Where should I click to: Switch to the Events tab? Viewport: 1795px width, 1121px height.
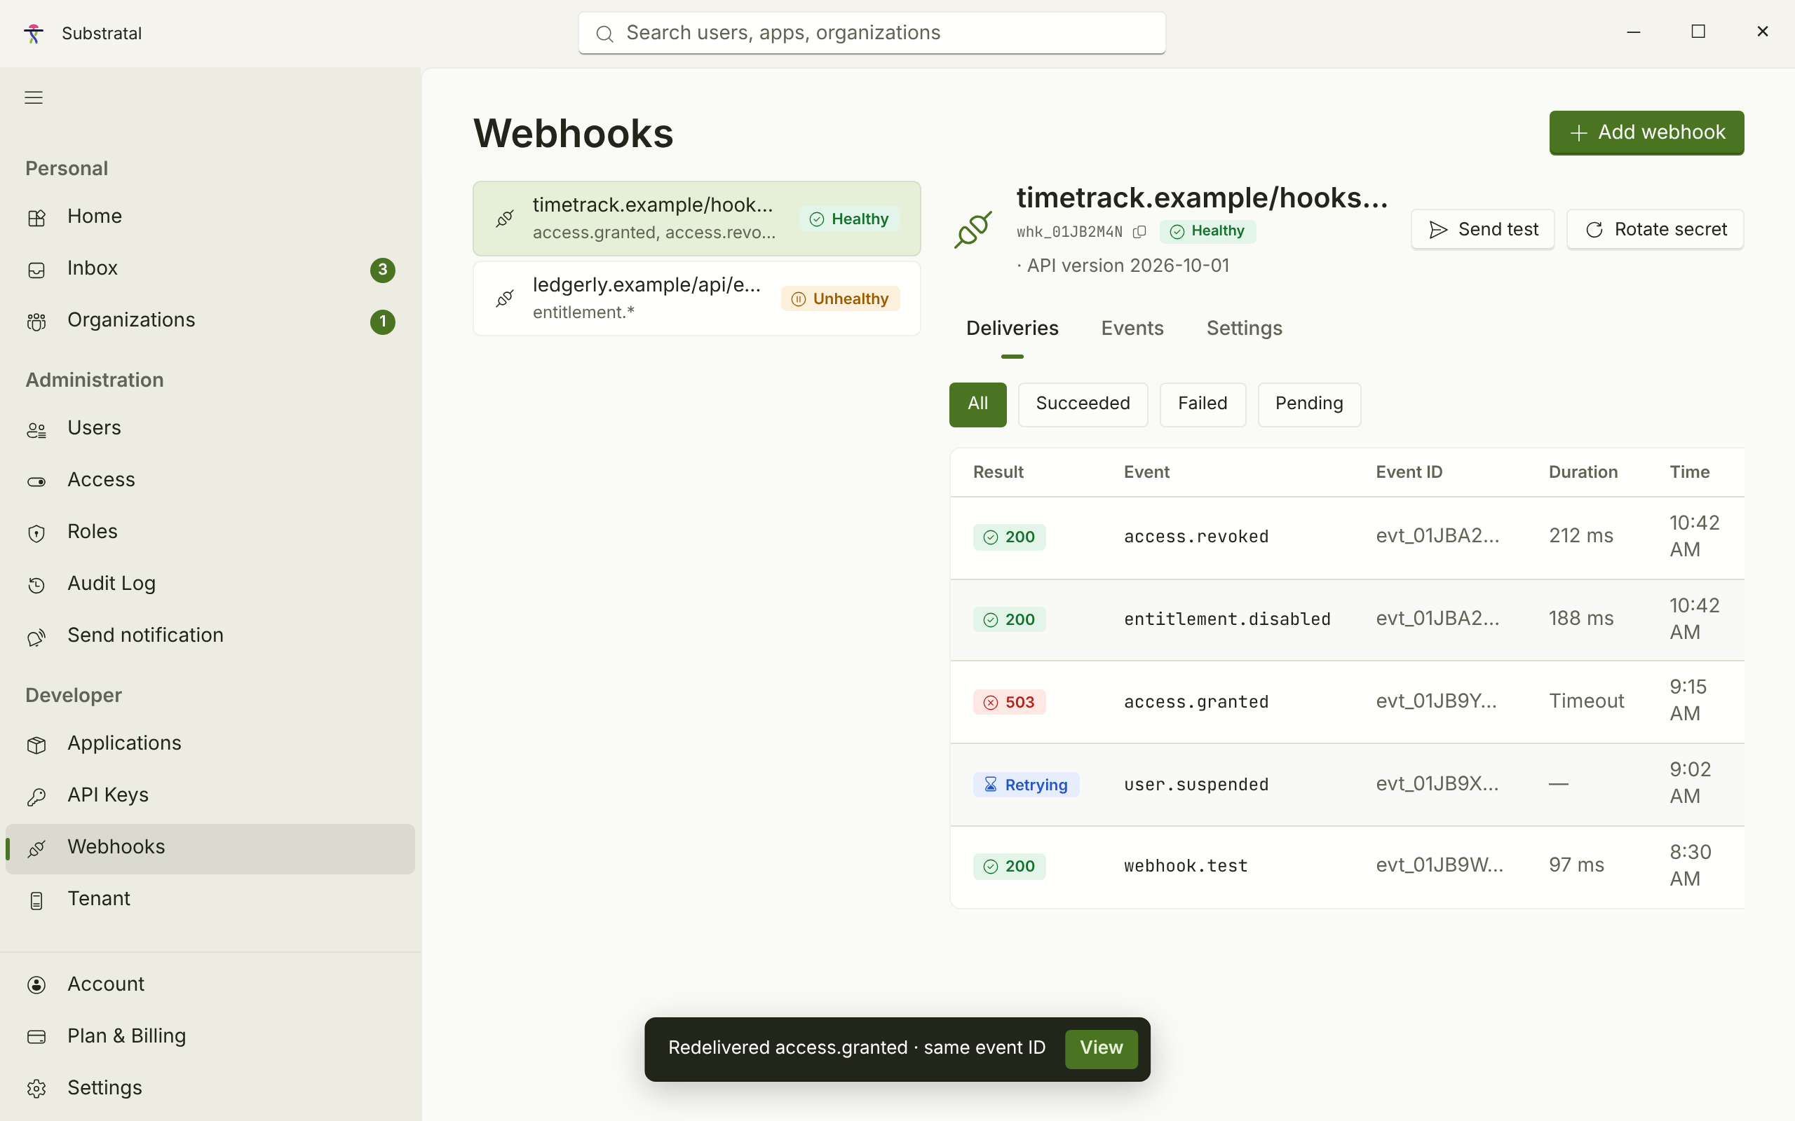click(1132, 329)
